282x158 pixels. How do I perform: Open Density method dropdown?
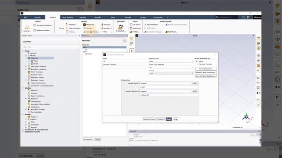[x=166, y=83]
